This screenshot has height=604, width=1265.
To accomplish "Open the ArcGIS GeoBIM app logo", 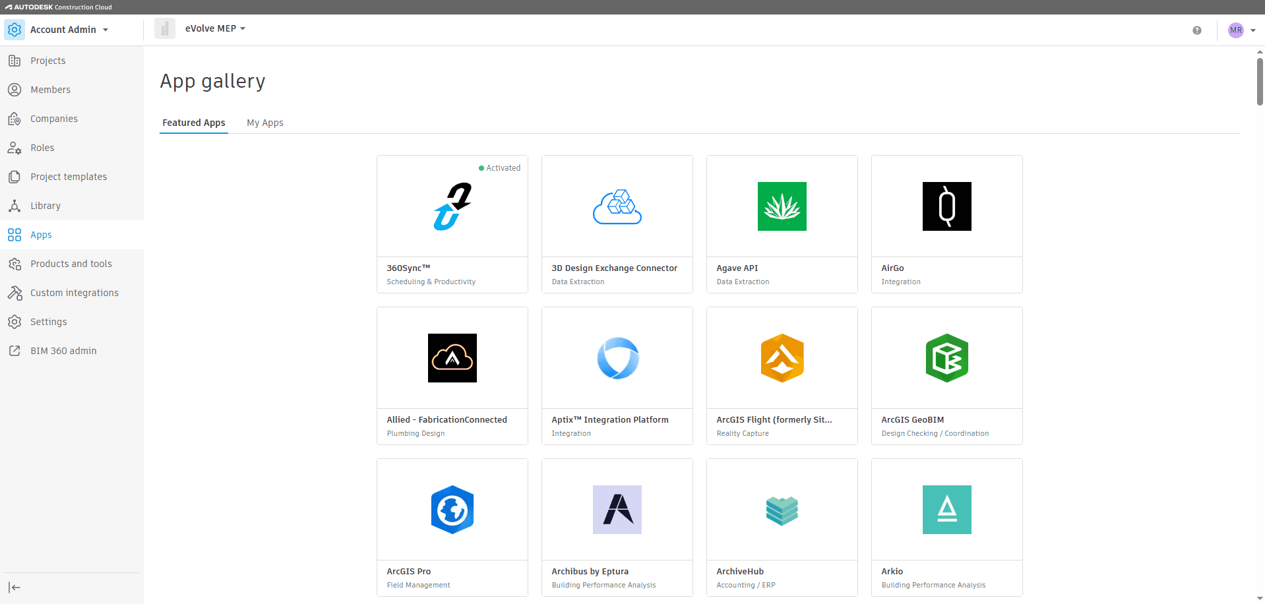I will pyautogui.click(x=947, y=358).
